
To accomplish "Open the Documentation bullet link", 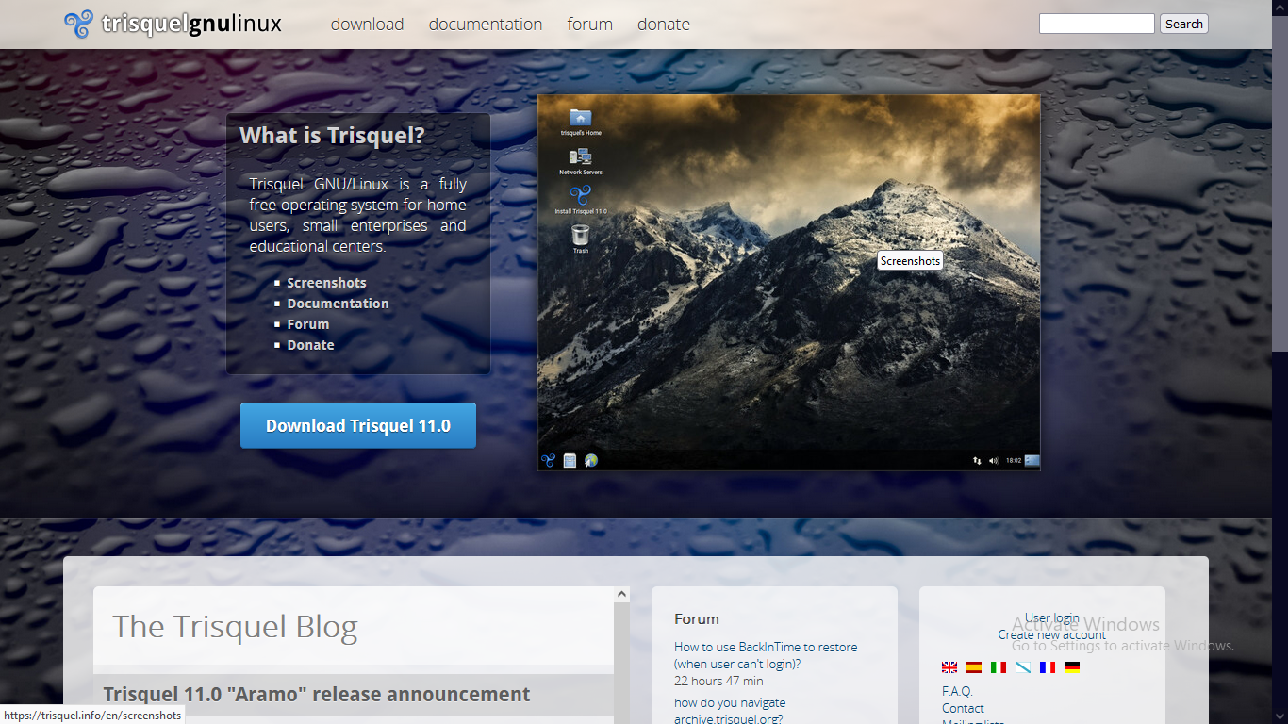I will (x=339, y=304).
